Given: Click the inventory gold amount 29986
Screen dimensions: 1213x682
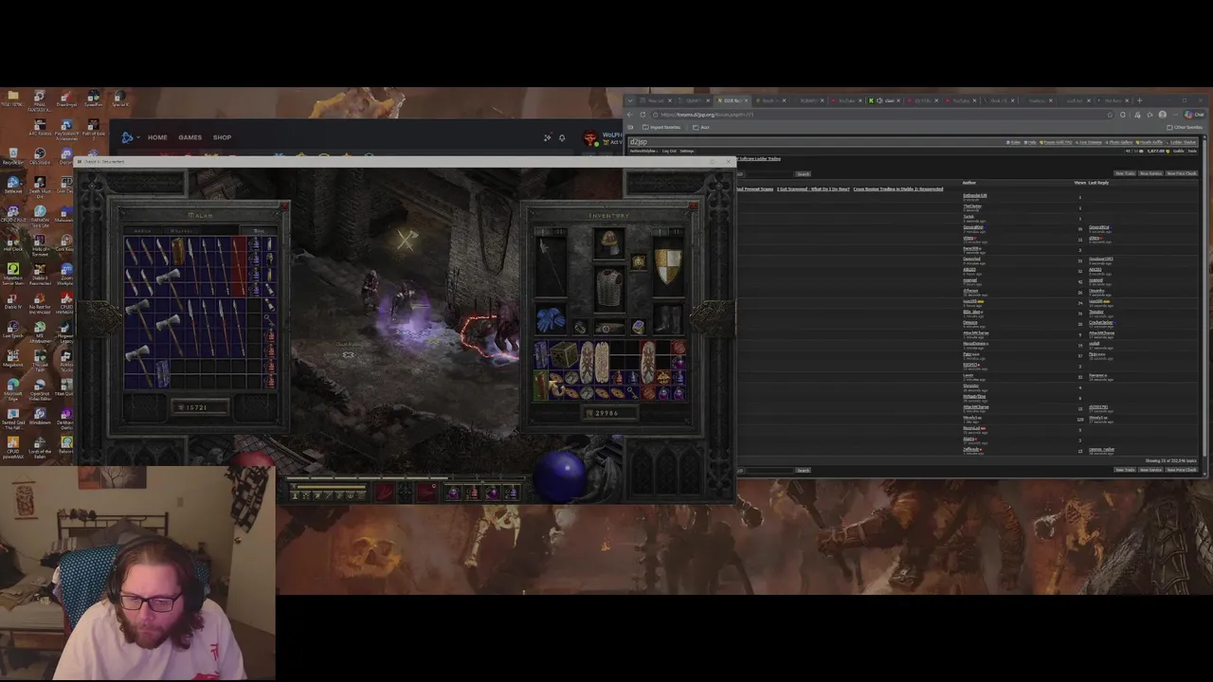Looking at the screenshot, I should click(x=609, y=413).
